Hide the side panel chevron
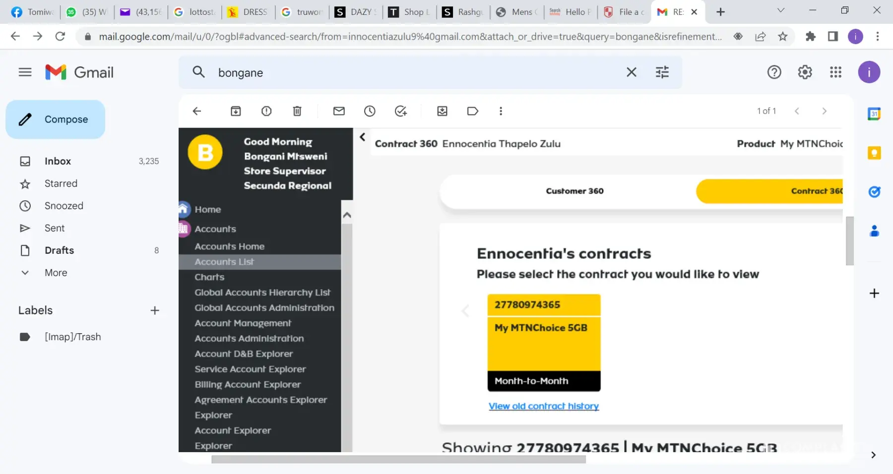 point(873,455)
